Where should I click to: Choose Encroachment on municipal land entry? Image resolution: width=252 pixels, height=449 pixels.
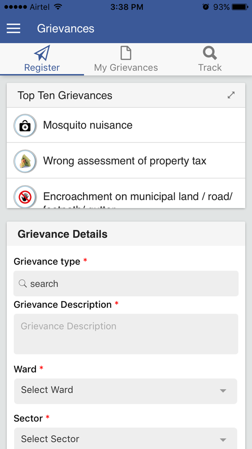click(126, 193)
